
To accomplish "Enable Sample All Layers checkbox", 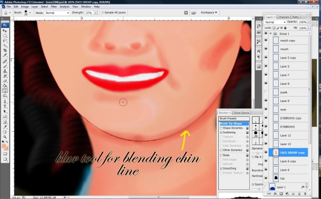I will click(103, 13).
